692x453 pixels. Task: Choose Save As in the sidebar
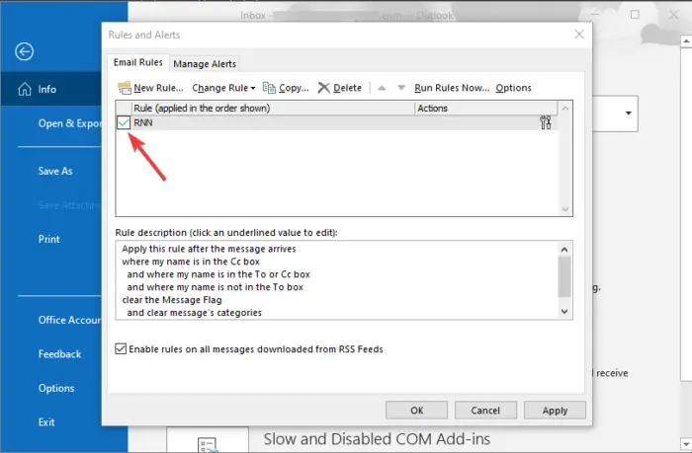point(55,171)
